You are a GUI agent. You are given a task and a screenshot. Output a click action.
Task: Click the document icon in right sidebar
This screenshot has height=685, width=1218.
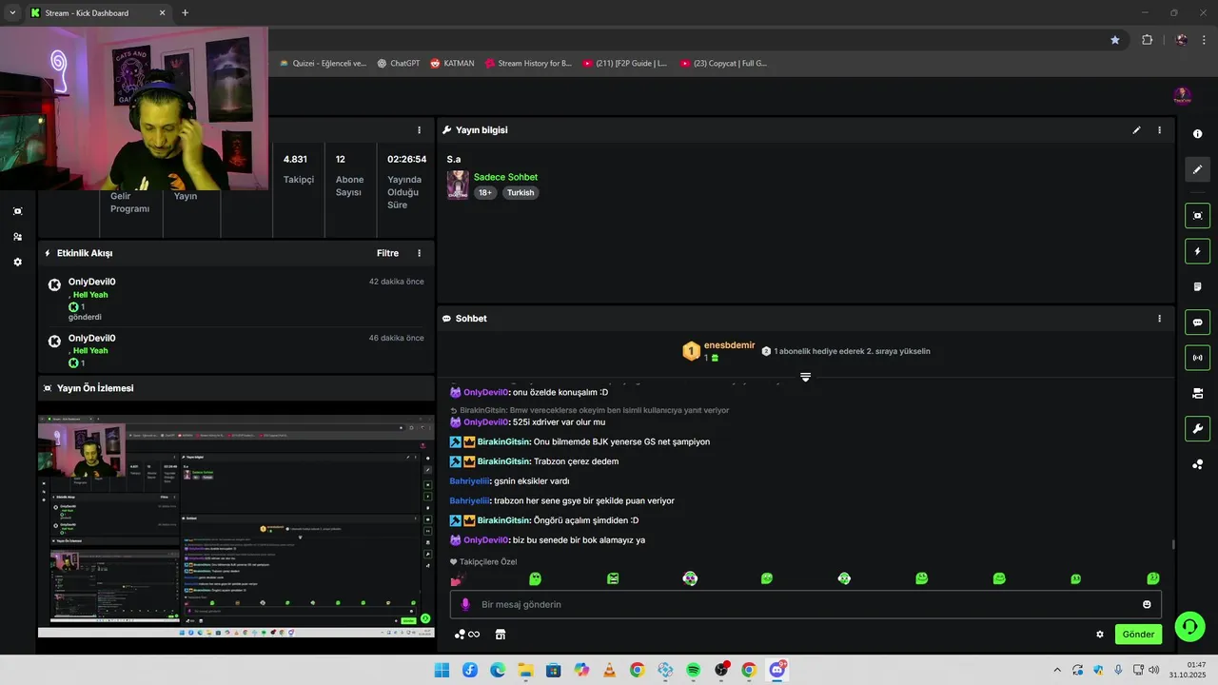[1197, 286]
